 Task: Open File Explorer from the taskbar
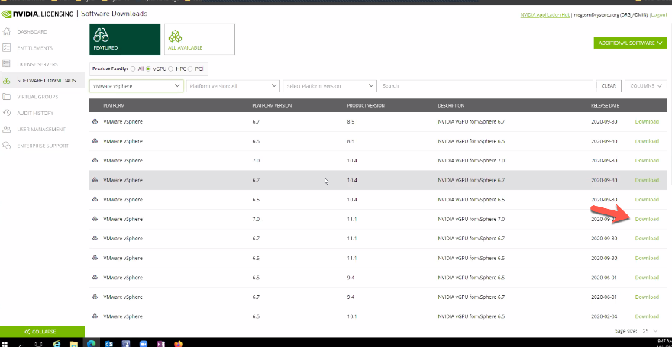point(74,344)
